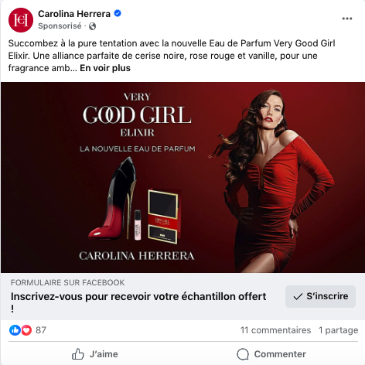Click the blue verified badge
This screenshot has width=365, height=365.
point(118,13)
